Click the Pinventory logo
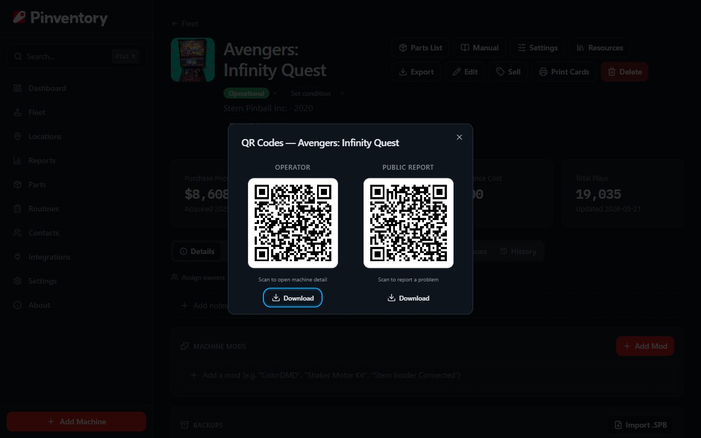 point(60,18)
